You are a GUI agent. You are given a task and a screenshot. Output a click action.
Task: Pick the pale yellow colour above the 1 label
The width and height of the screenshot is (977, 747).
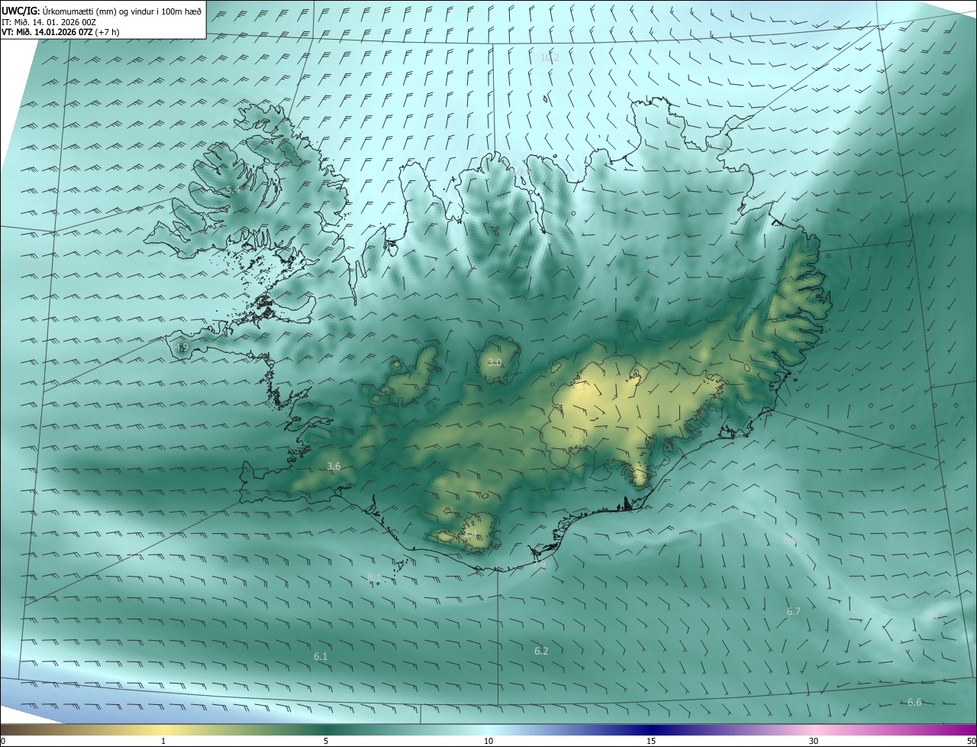(163, 730)
